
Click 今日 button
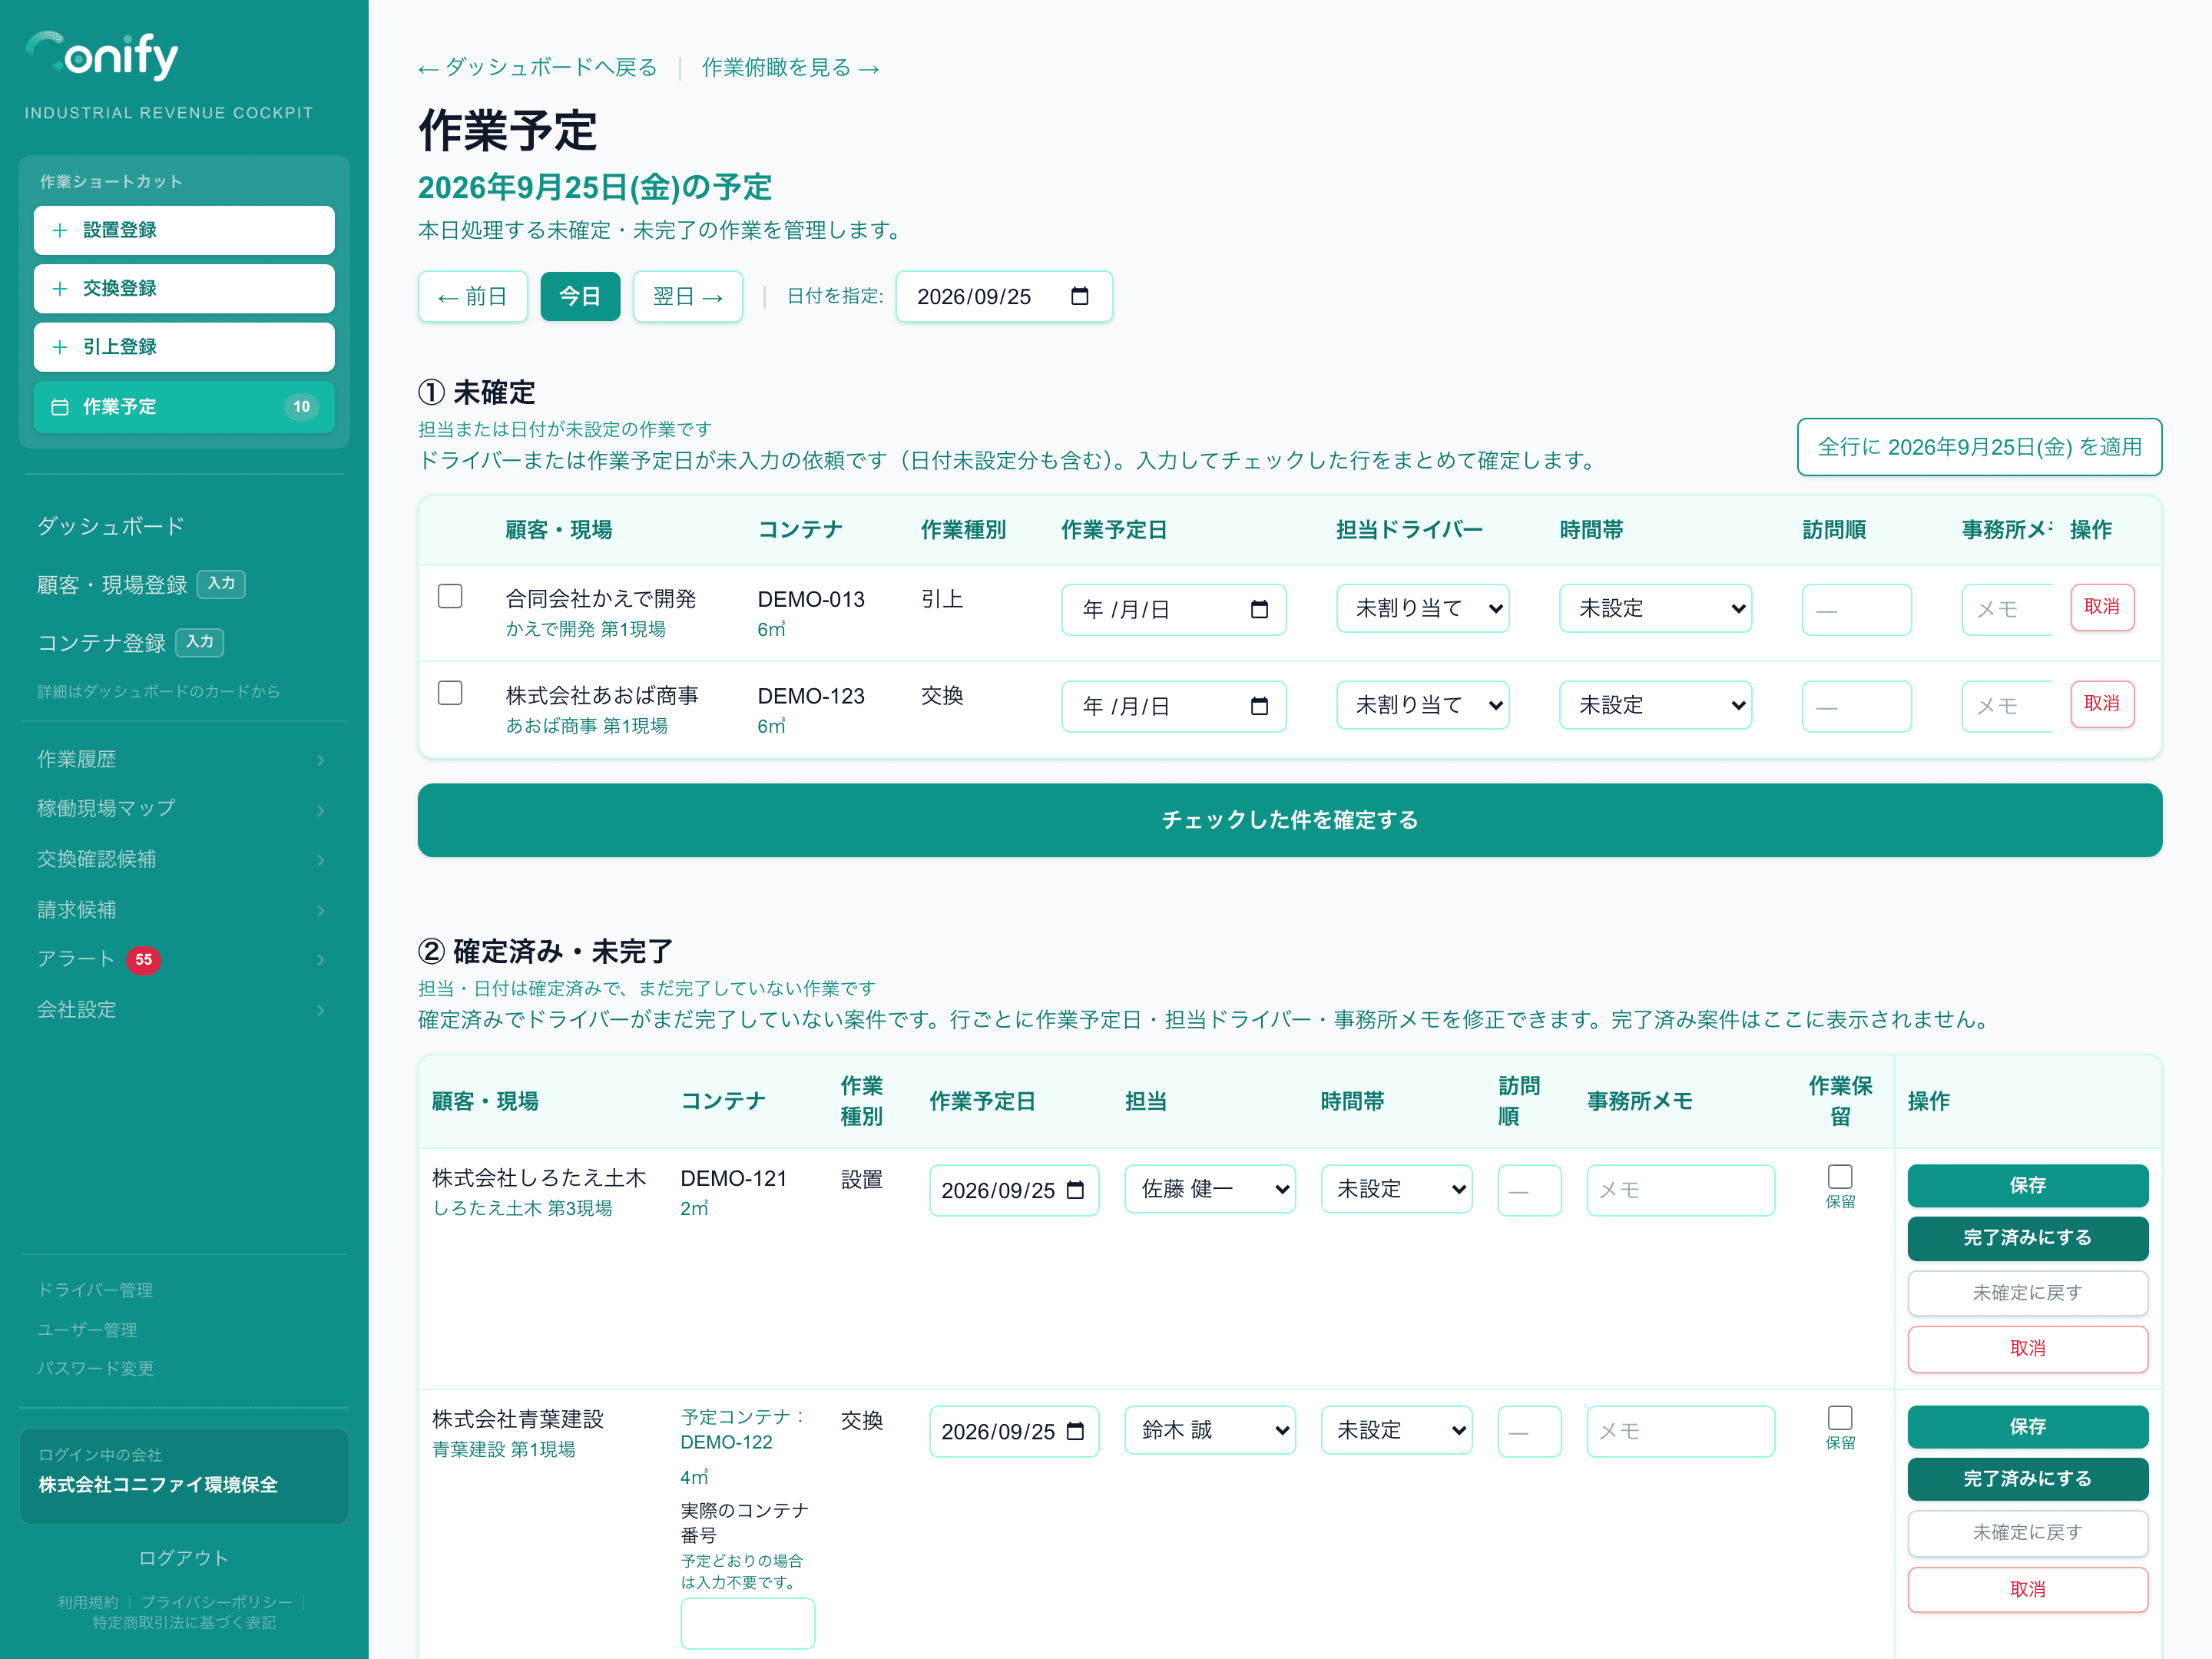pos(580,296)
